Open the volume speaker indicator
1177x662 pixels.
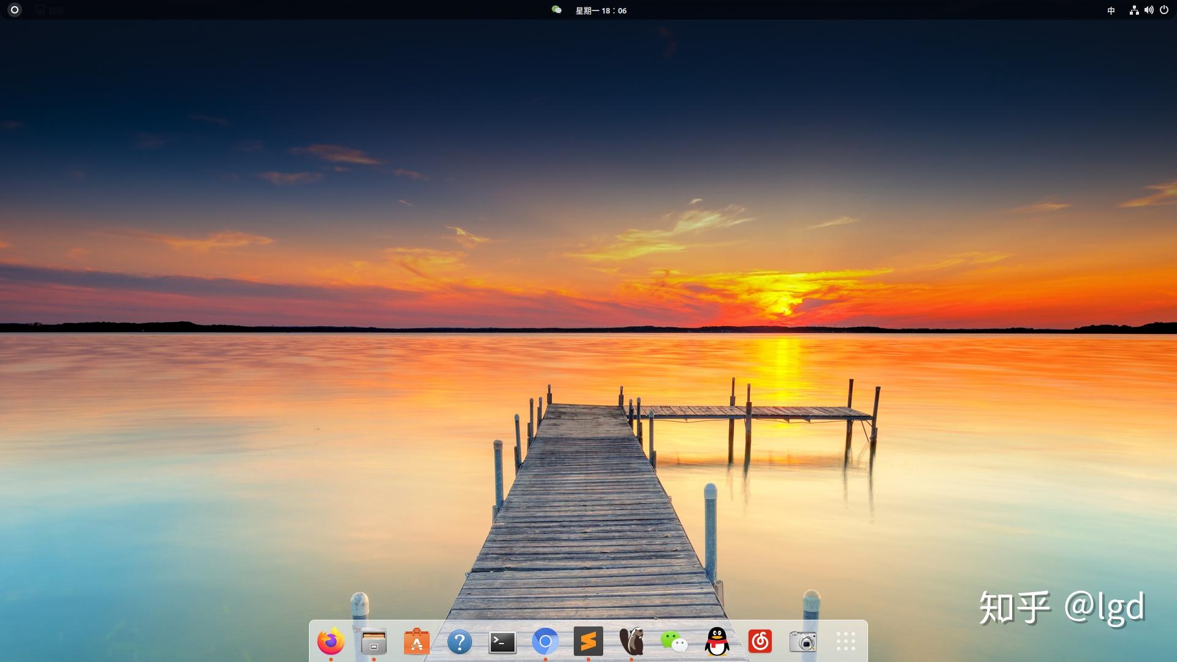tap(1149, 10)
